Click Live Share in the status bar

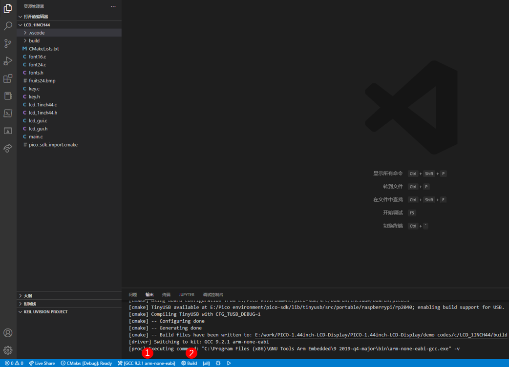[42, 363]
